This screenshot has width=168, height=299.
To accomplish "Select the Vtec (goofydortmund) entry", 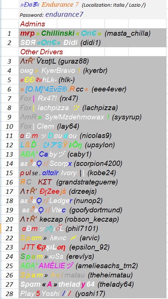I will 93,210.
